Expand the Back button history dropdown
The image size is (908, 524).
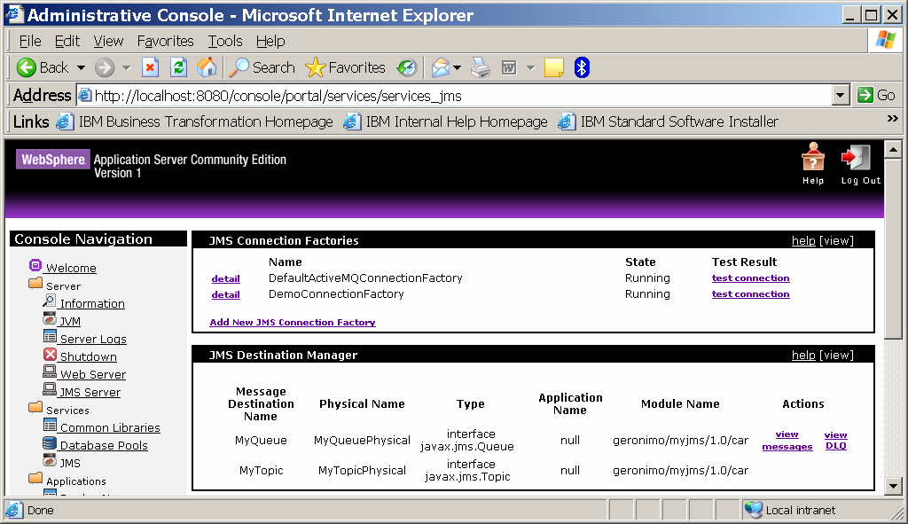tap(81, 67)
